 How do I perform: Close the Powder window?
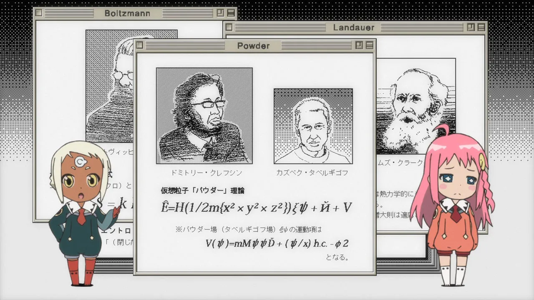pyautogui.click(x=140, y=45)
